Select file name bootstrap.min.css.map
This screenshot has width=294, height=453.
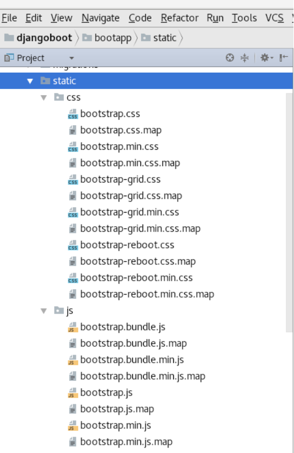click(130, 163)
